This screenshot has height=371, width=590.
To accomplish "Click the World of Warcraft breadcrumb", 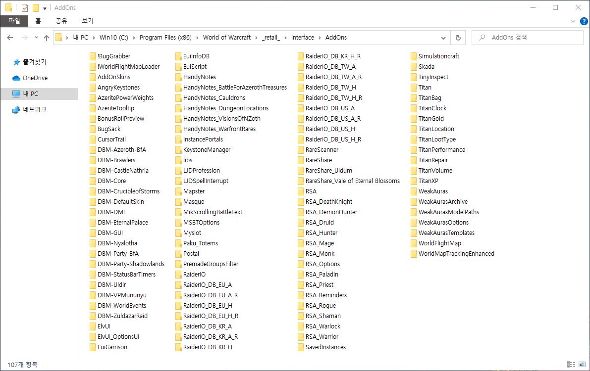I will coord(227,38).
